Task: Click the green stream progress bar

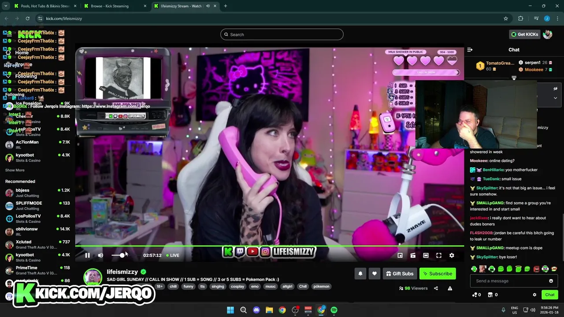Action: [269, 246]
